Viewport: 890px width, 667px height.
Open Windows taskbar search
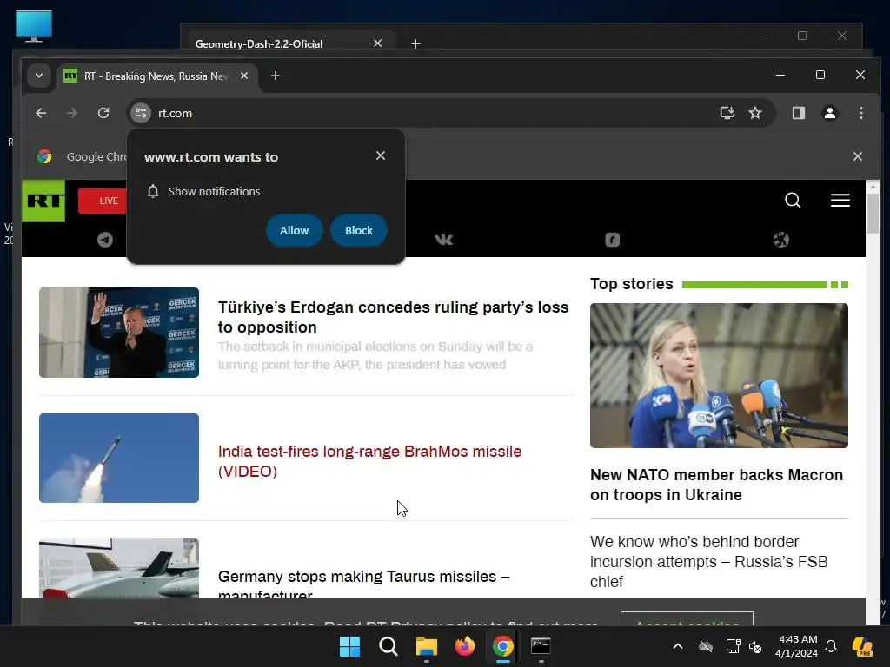389,646
